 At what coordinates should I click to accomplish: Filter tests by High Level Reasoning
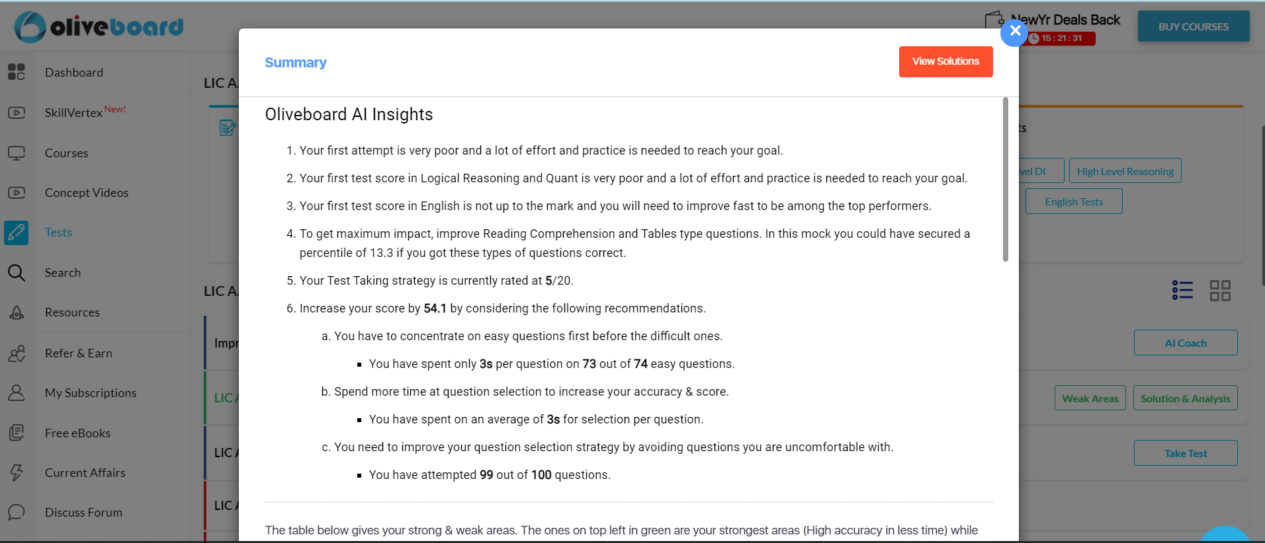coord(1125,170)
